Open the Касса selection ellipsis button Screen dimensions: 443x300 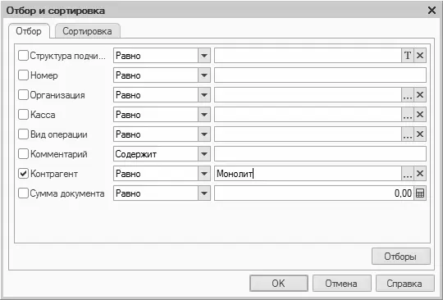pyautogui.click(x=408, y=115)
